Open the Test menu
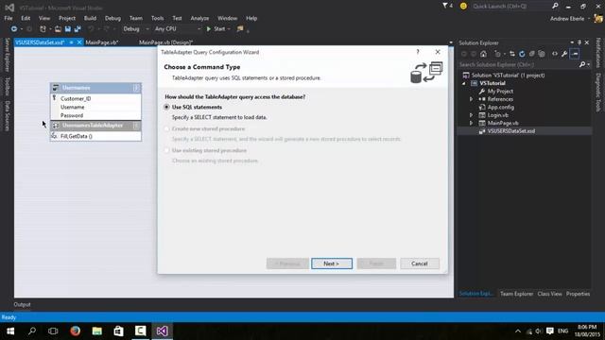 177,18
